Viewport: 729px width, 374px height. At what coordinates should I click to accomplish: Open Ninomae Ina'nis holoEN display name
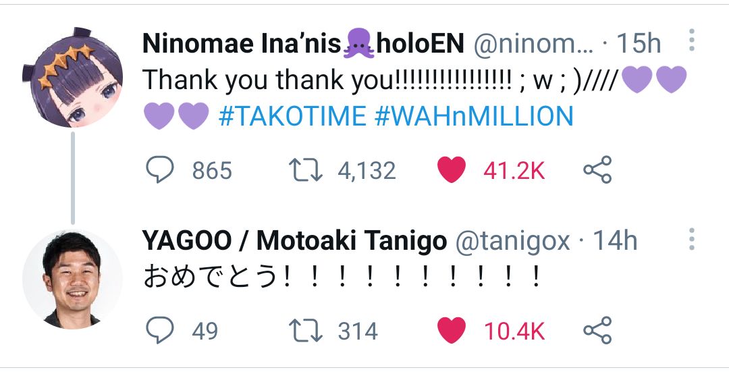[x=303, y=44]
